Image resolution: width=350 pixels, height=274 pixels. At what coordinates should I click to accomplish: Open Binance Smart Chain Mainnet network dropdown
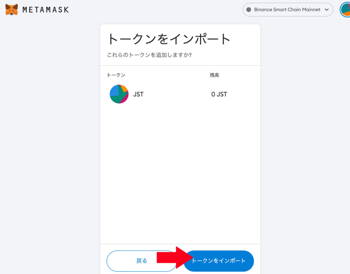tap(288, 10)
